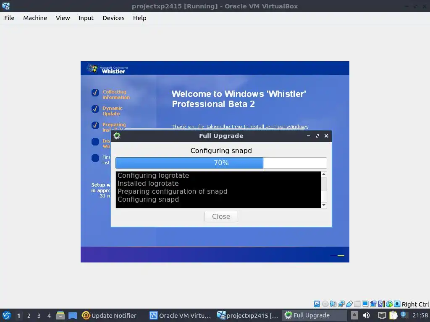Screen dimensions: 430x322
Task: Switch to workspace 1
Action: pos(18,316)
